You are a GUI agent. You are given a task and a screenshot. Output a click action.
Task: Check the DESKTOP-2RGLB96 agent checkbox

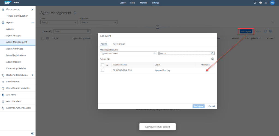(103, 70)
